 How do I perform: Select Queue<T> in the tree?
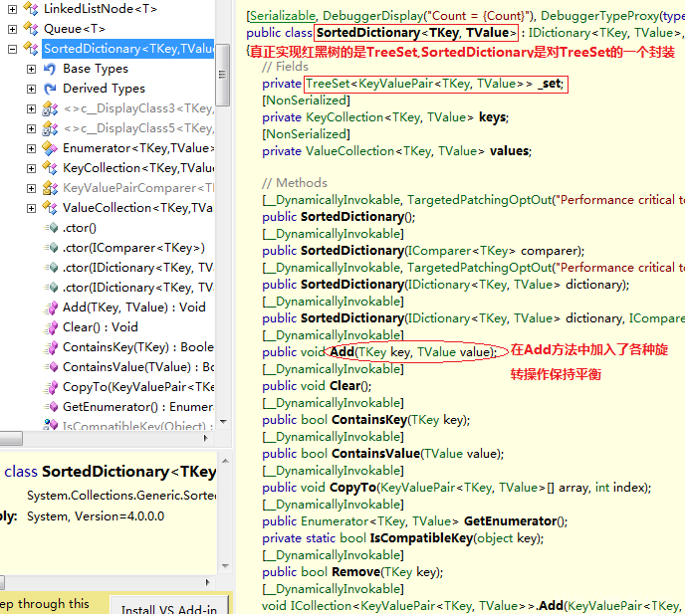coord(75,29)
